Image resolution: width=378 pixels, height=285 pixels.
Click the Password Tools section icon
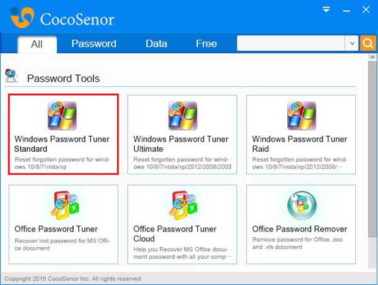click(11, 75)
